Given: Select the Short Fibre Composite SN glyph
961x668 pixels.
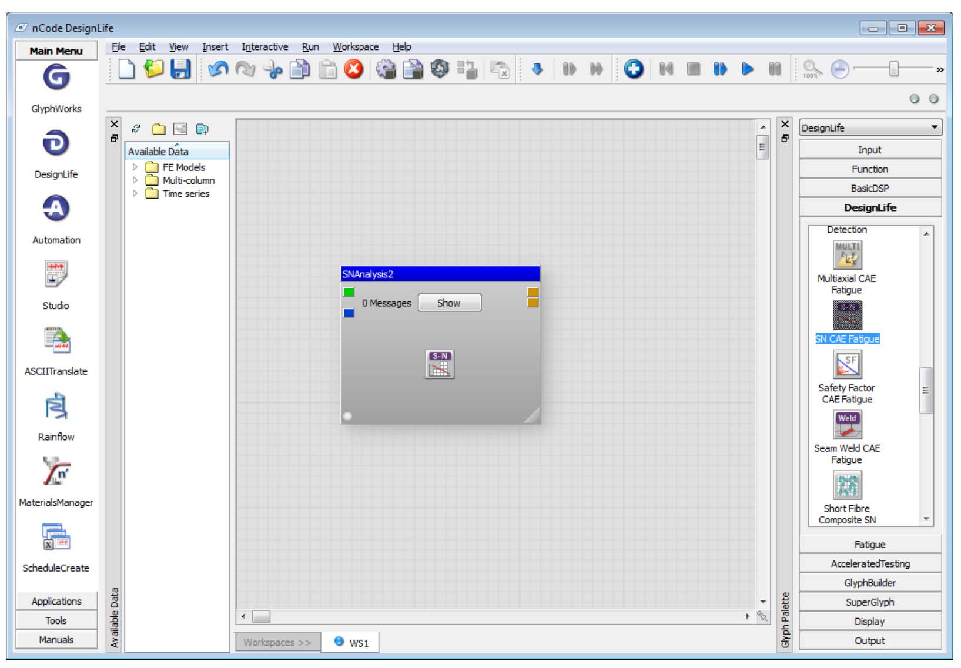Looking at the screenshot, I should click(x=846, y=486).
